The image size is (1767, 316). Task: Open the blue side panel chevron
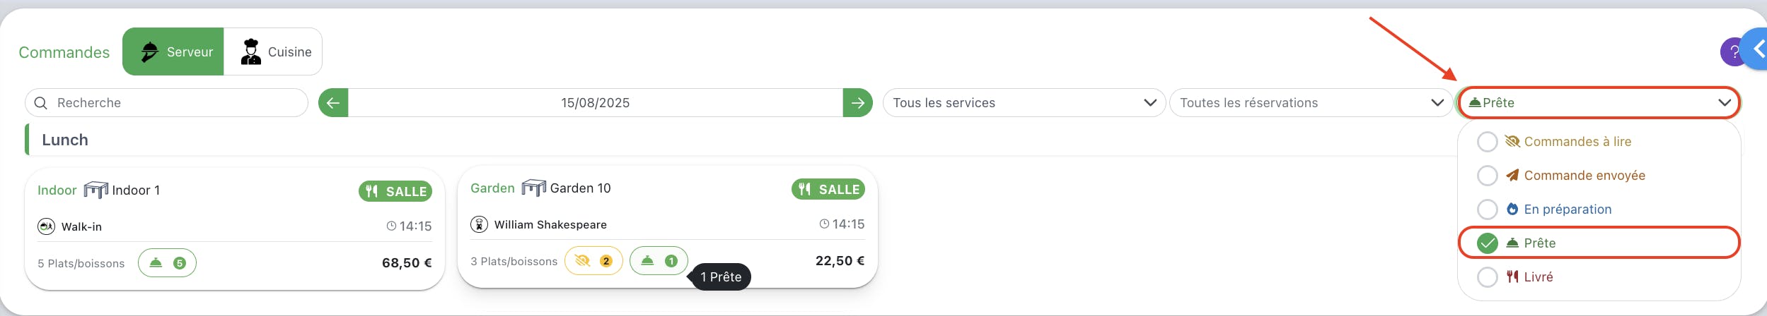pos(1756,49)
